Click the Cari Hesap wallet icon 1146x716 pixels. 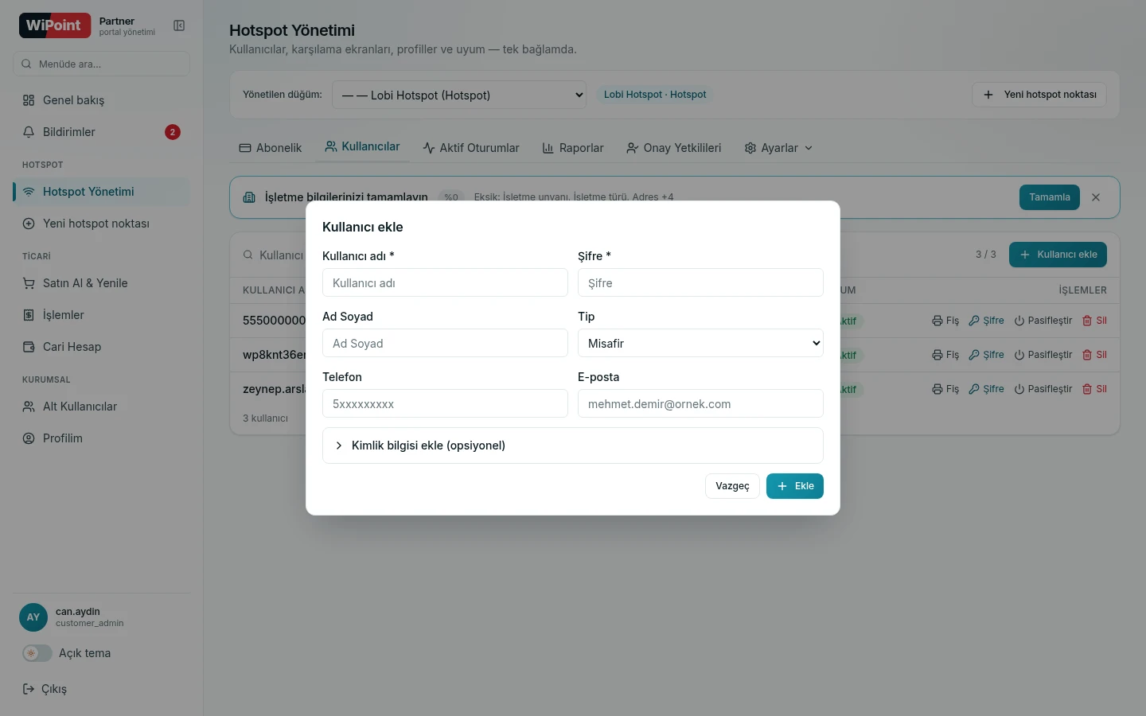(29, 347)
